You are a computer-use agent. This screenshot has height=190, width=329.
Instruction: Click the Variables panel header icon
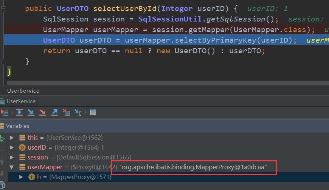(x=2, y=126)
